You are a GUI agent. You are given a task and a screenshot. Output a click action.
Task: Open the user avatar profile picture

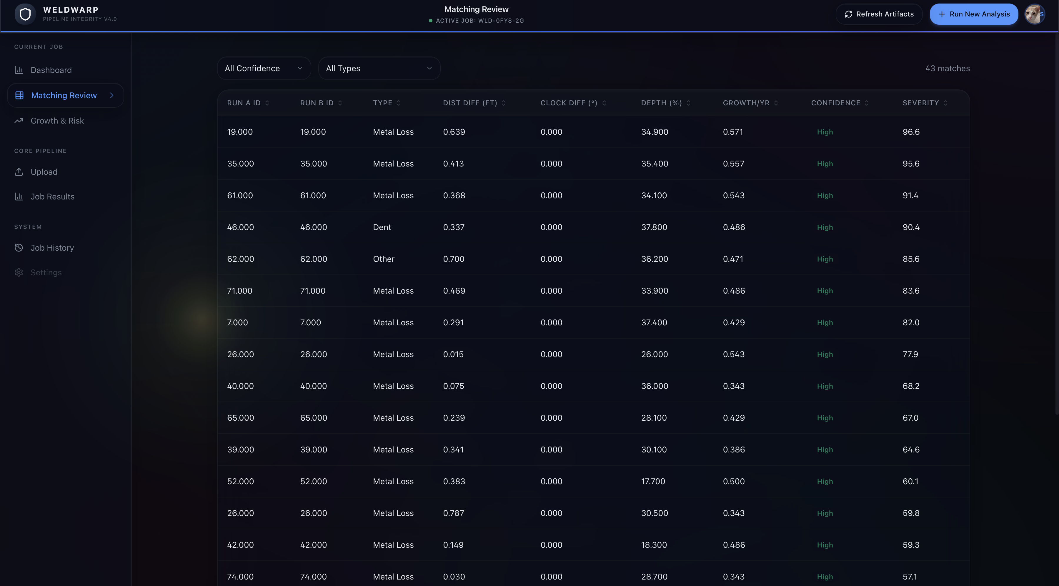click(x=1034, y=14)
